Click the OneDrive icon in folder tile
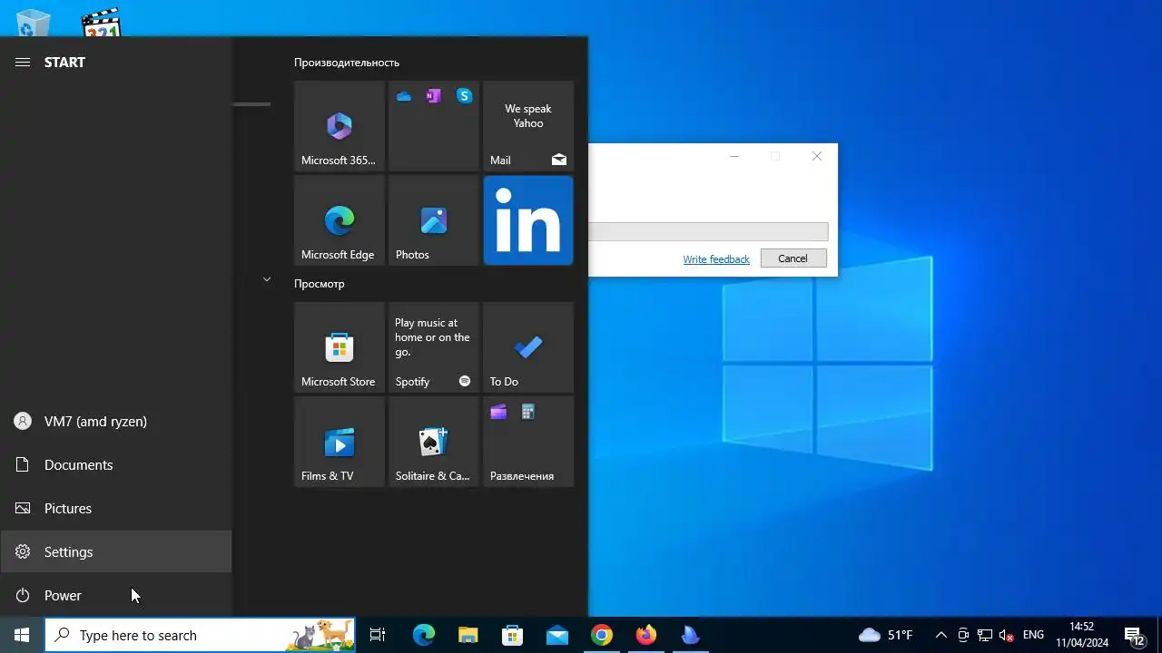 [404, 96]
